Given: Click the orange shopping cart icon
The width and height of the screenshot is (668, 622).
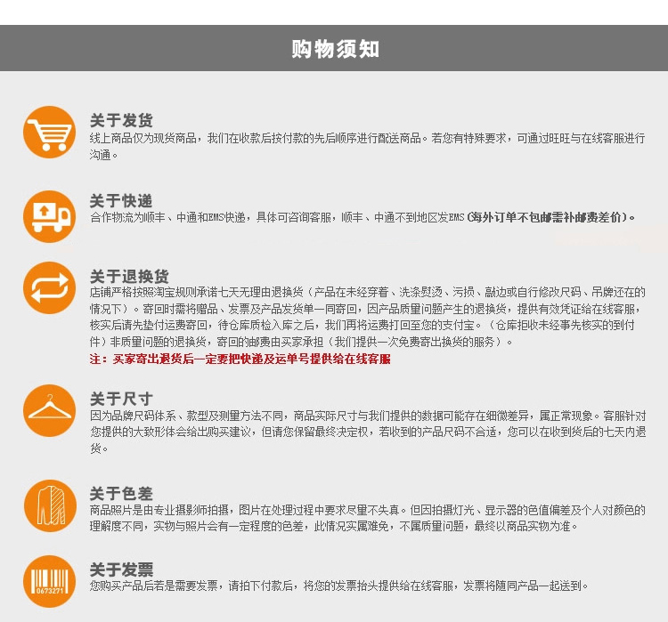Looking at the screenshot, I should click(x=49, y=132).
